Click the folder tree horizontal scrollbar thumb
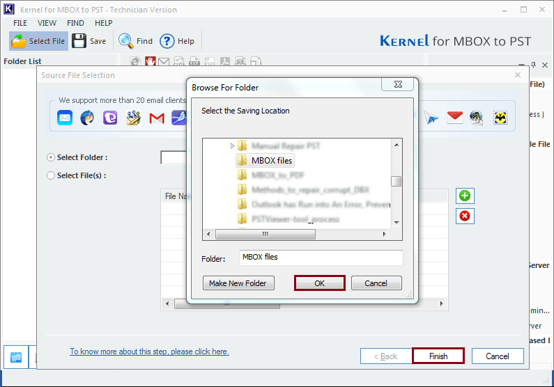The image size is (554, 387). click(266, 235)
